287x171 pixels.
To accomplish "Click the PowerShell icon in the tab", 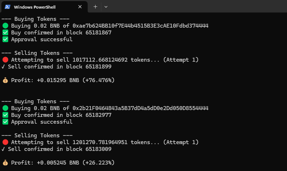I will coord(7,7).
